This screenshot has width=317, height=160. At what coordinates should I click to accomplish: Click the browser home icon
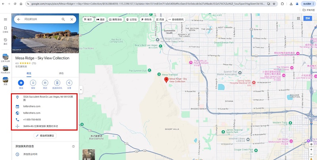point(21,4)
